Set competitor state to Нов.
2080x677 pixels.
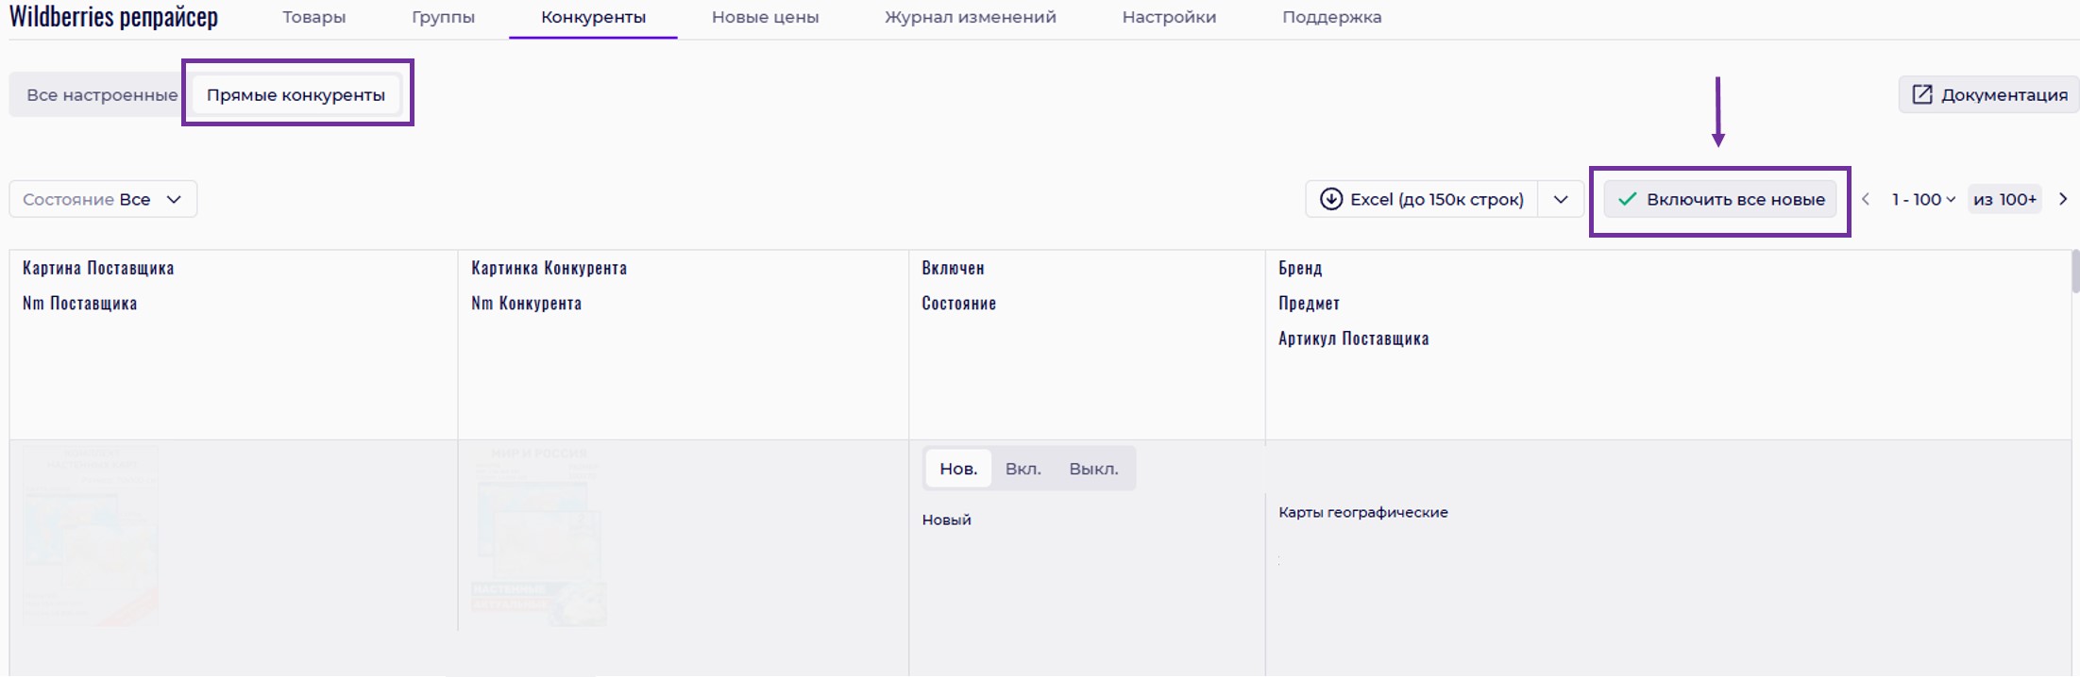(x=957, y=469)
